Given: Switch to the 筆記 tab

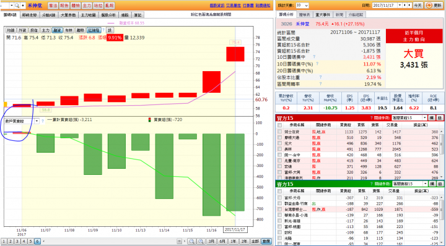Looking at the screenshot, I should click(138, 15).
